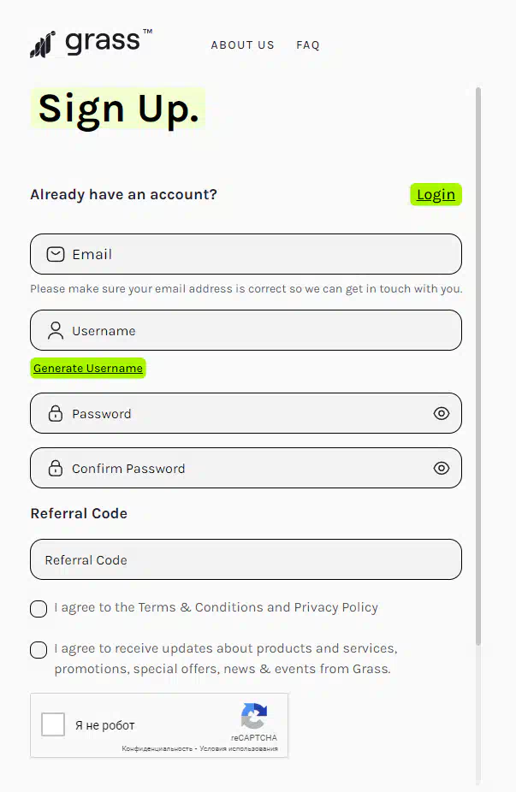The width and height of the screenshot is (516, 792).
Task: Click the user icon in Username field
Action: pyautogui.click(x=56, y=330)
